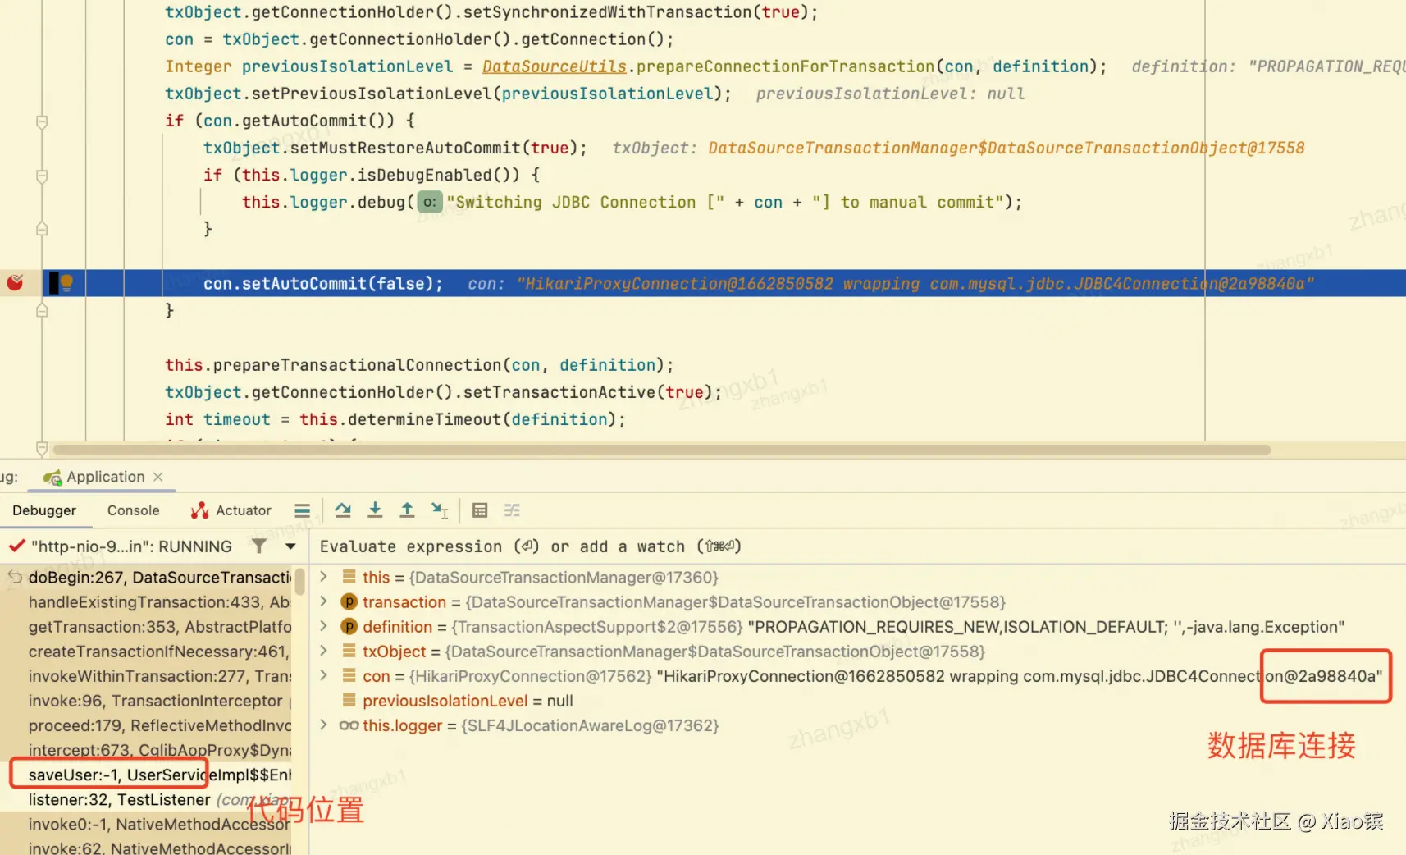Click the parameter icon beside 'definition'
The image size is (1406, 855).
pyautogui.click(x=349, y=626)
